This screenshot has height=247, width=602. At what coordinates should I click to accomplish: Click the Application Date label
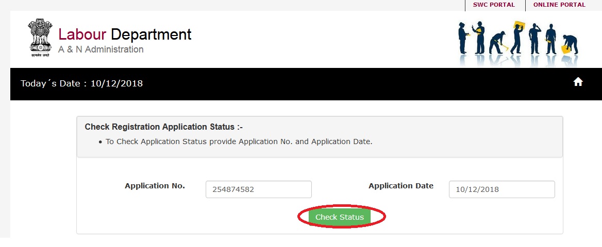coord(400,186)
